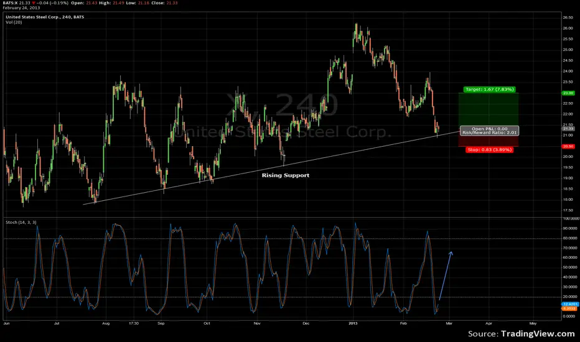
Task: Click the red 20.50 stop price tag
Action: [x=568, y=146]
